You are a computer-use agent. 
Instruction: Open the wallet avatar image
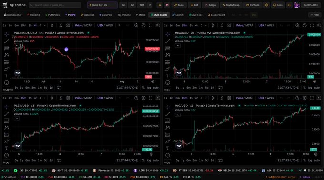tap(297, 5)
